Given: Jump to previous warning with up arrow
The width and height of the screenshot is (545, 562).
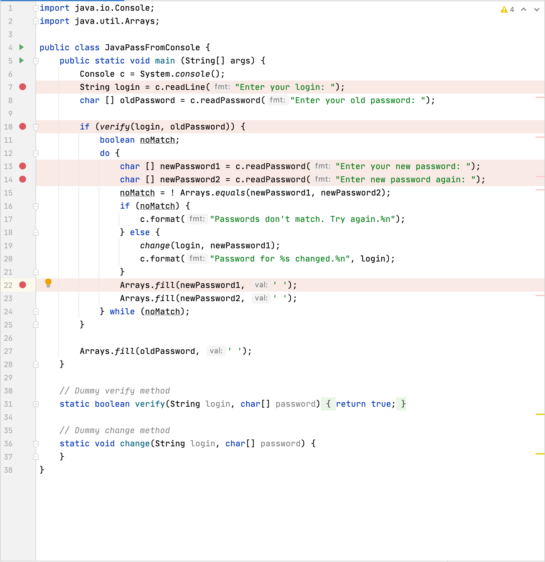Looking at the screenshot, I should pos(523,9).
